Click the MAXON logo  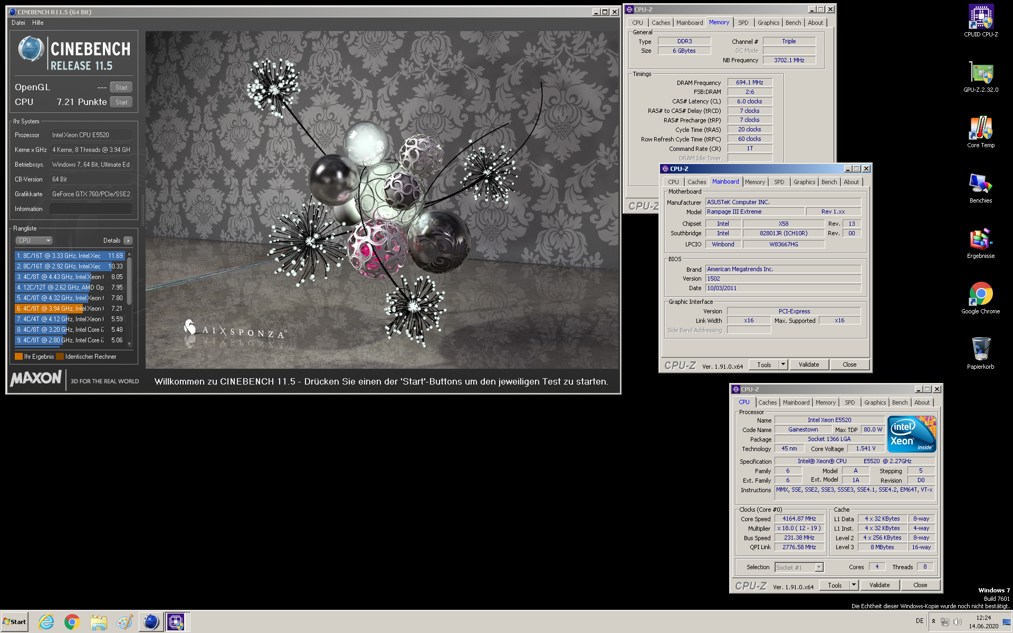36,378
